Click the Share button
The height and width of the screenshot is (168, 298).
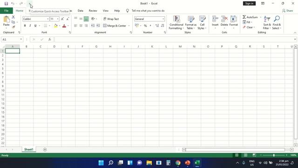click(x=288, y=11)
